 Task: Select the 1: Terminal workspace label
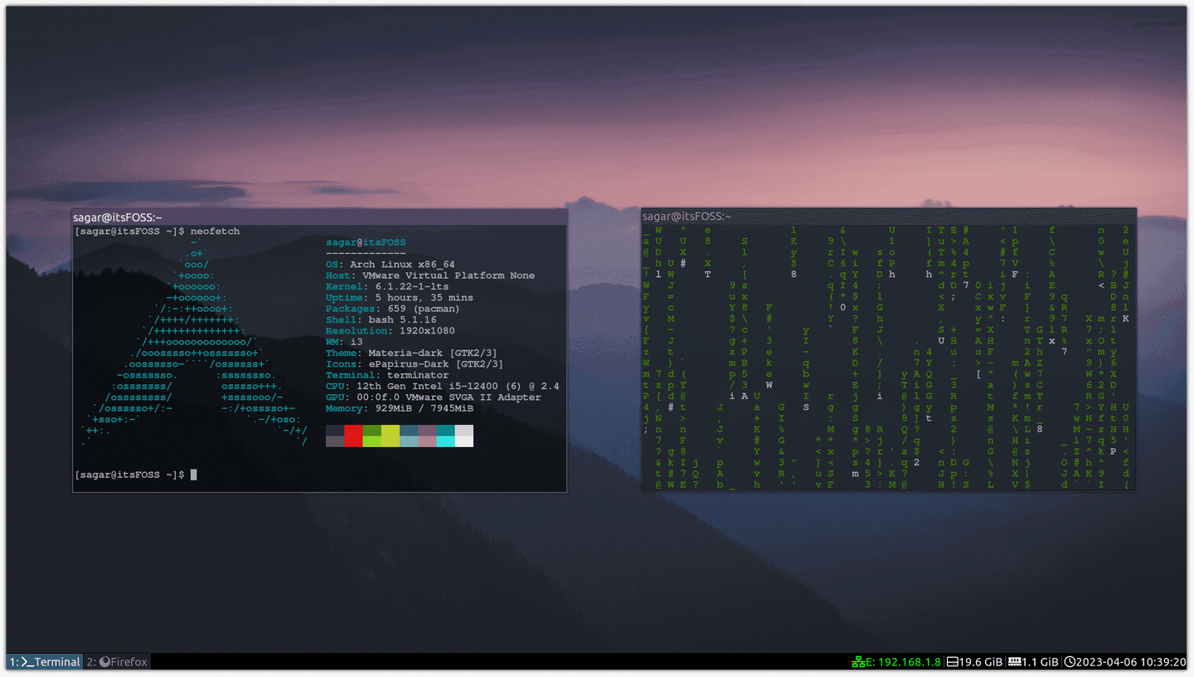43,661
